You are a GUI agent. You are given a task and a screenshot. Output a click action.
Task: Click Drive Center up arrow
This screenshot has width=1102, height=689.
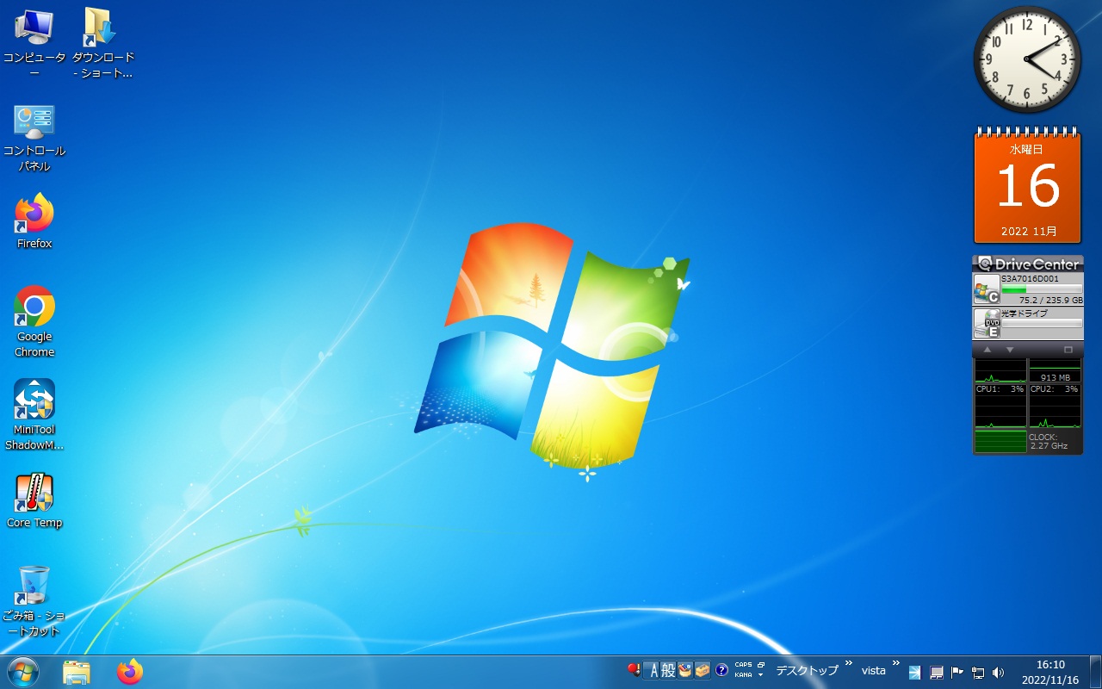[987, 350]
